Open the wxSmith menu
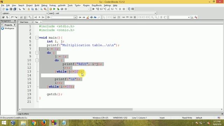Screen dimensions: 224x126 (x=62, y=6)
